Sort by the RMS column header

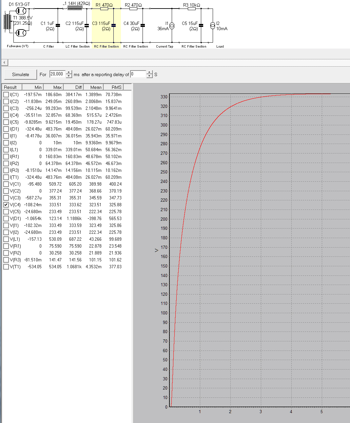tap(113, 87)
